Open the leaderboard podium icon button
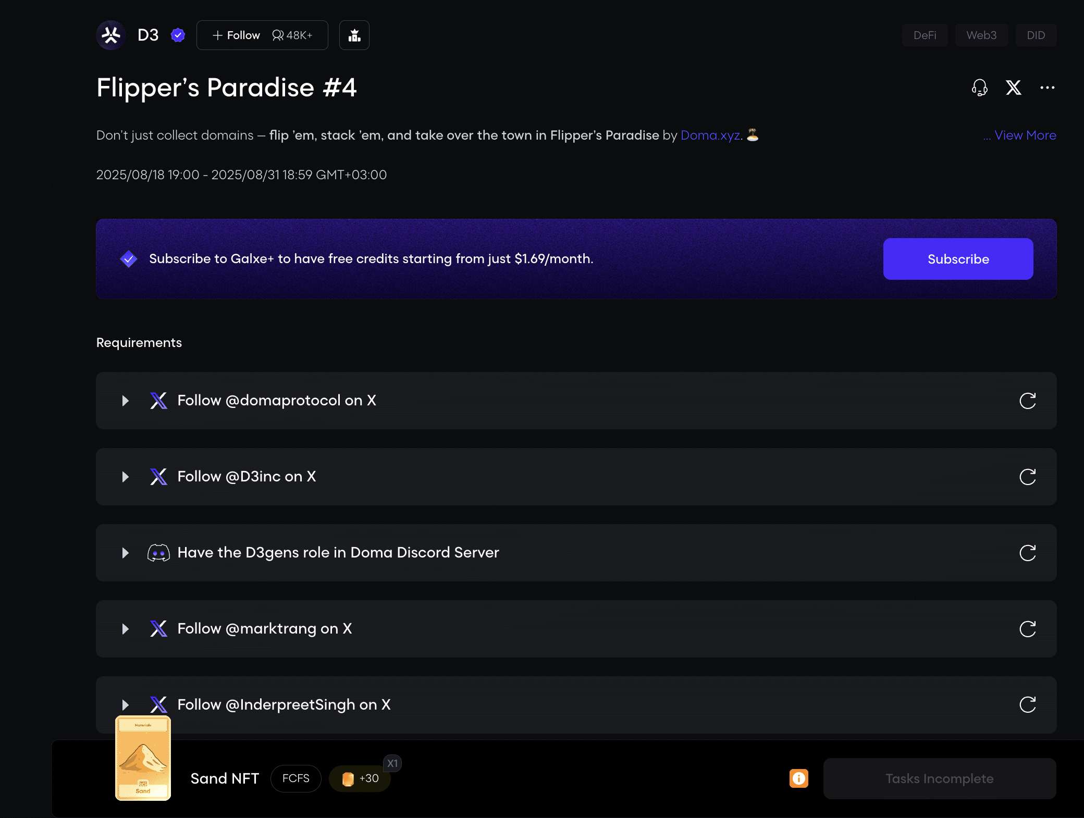Image resolution: width=1084 pixels, height=818 pixels. pos(354,35)
